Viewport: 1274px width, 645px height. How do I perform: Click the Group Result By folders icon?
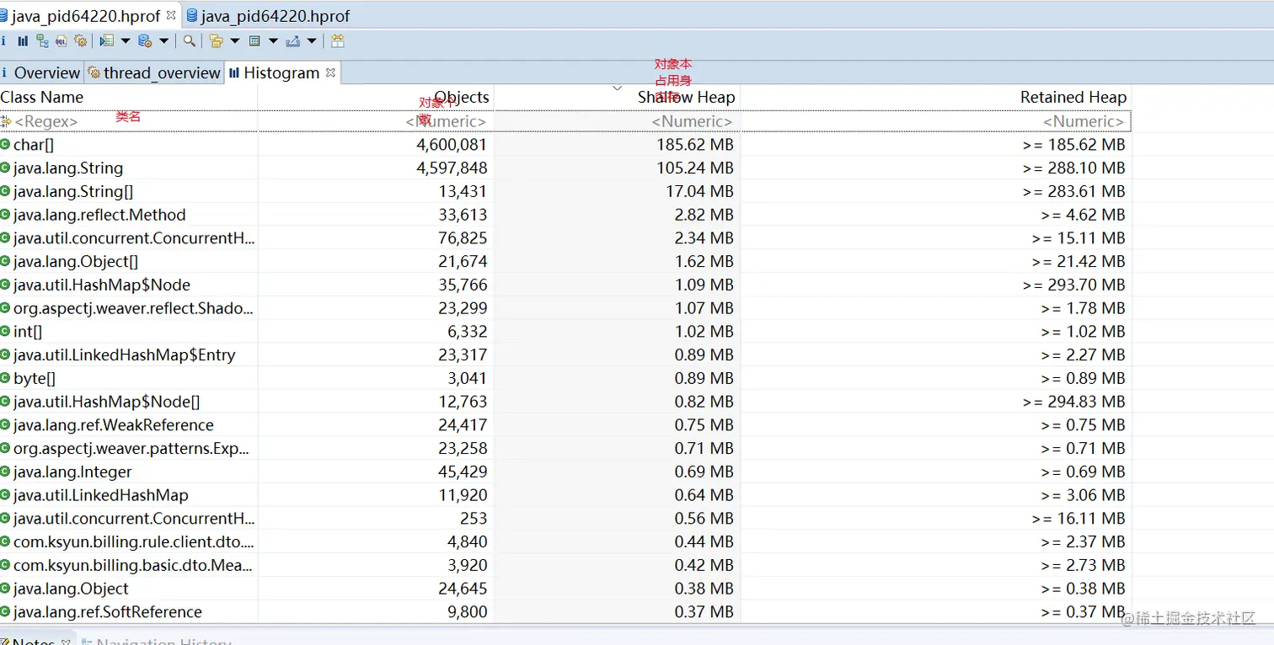click(216, 41)
